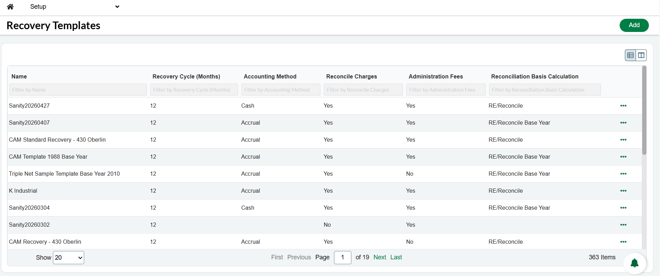This screenshot has width=660, height=276.
Task: Click RE/Reconcile in K Industrial row
Action: pyautogui.click(x=506, y=191)
